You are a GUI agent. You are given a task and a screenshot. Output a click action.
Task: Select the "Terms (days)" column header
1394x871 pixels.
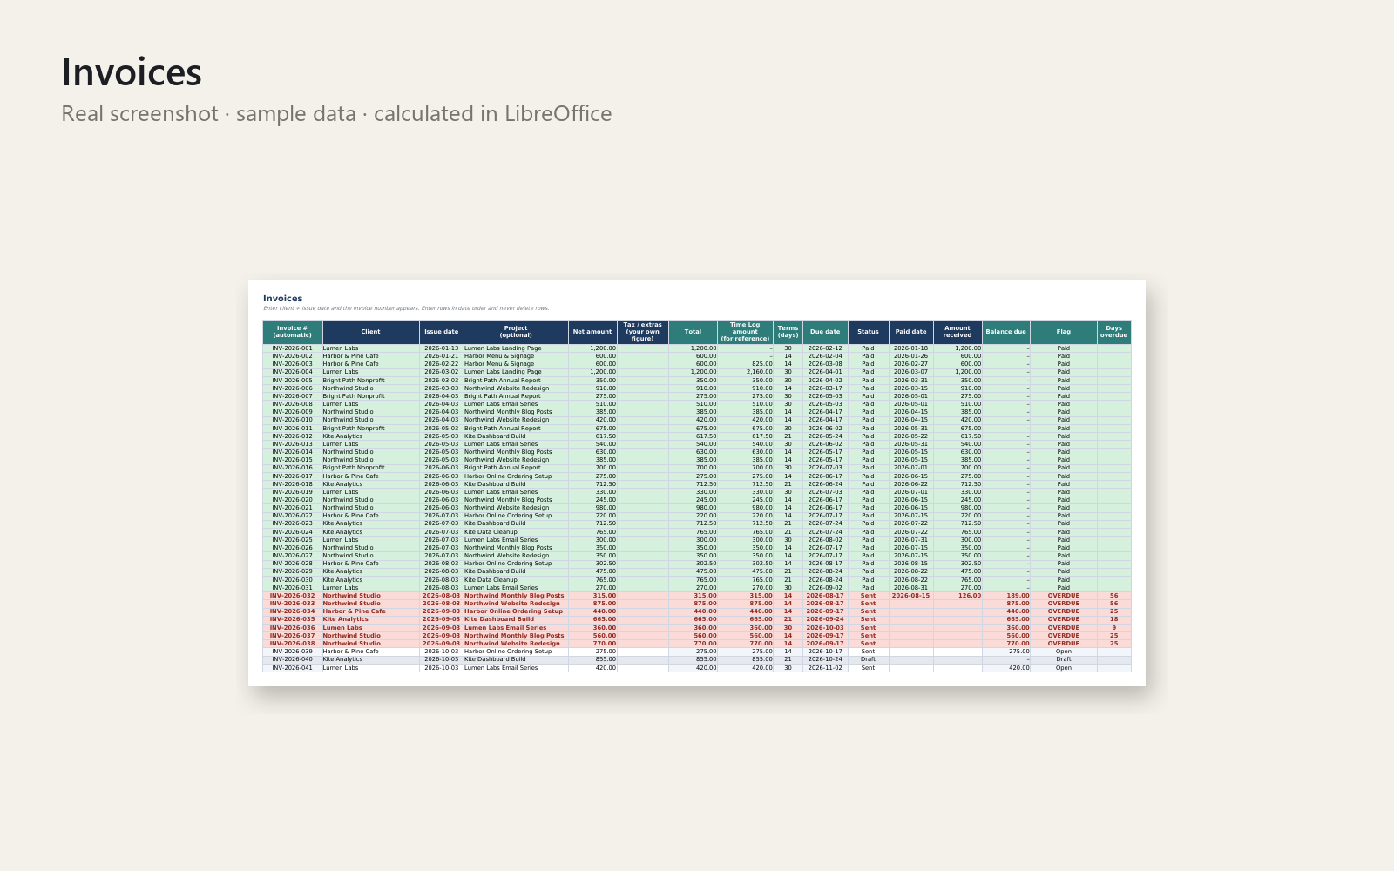(788, 332)
